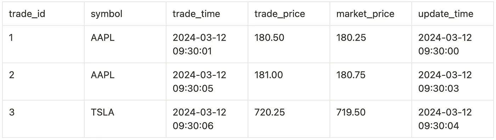This screenshot has width=496, height=140.
Task: Select the trade_price column header
Action: (x=289, y=14)
